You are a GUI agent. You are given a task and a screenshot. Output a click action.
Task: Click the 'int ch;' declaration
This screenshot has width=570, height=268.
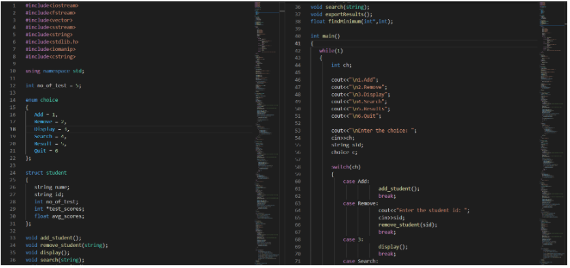tap(341, 65)
